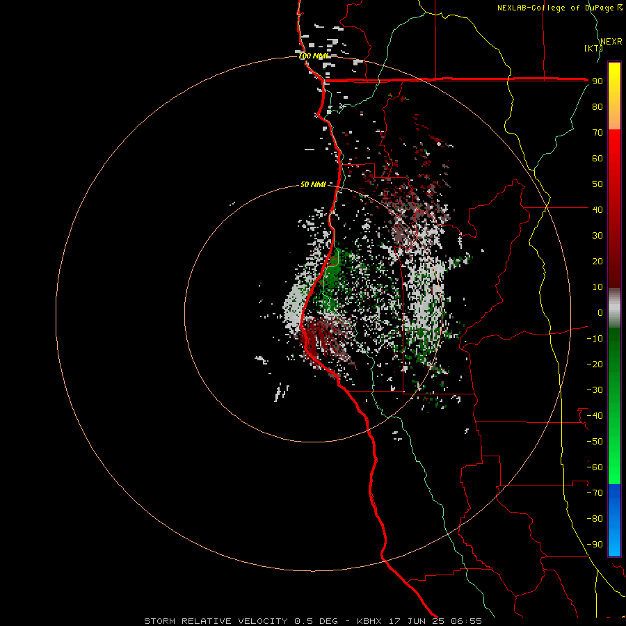Click the 50 NMI range ring label
Screen dimensions: 626x626
click(x=313, y=184)
